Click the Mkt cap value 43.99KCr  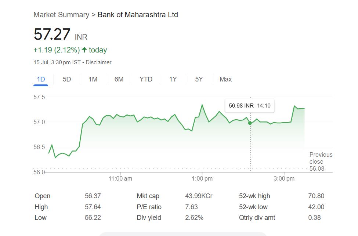[x=199, y=196]
